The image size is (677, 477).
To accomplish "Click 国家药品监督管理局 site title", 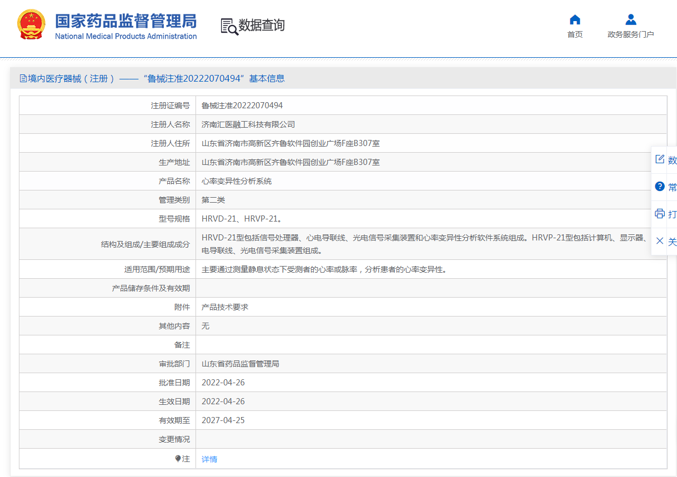I will [126, 21].
